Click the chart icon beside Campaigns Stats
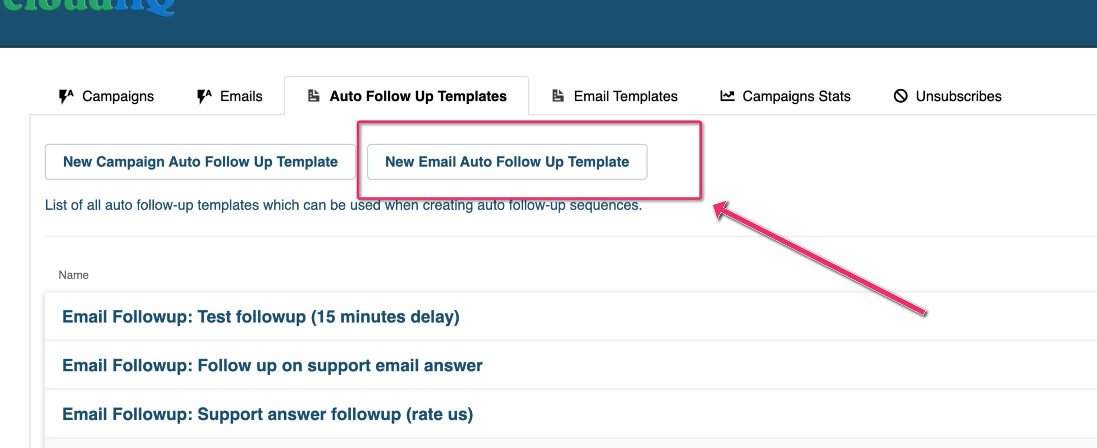The image size is (1097, 448). (727, 95)
